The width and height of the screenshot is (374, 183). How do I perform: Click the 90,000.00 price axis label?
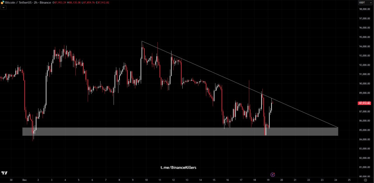tap(365, 84)
